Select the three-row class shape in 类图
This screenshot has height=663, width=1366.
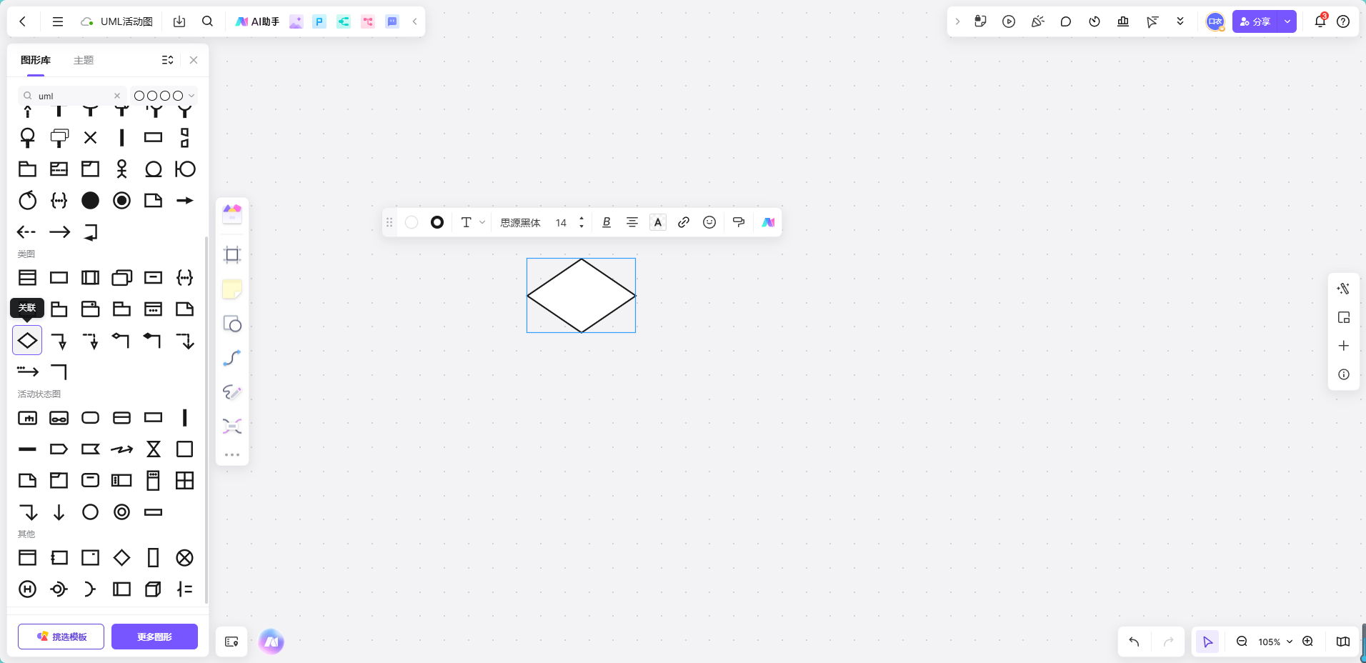(x=27, y=278)
